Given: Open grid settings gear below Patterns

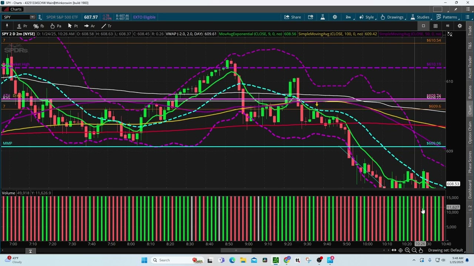Looking at the screenshot, I should [460, 26].
